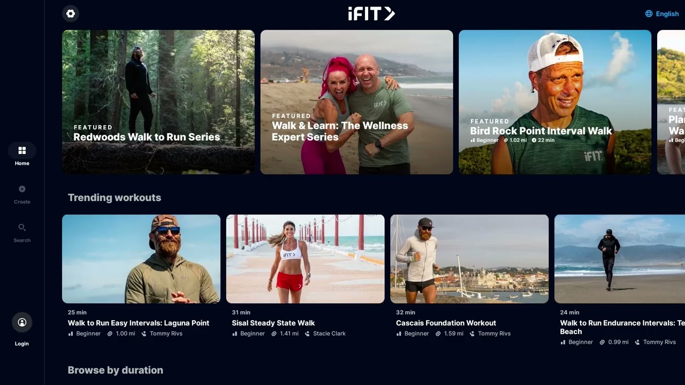Click Sisal Steady State trainer icon
Viewport: 685px width, 385px height.
click(307, 334)
